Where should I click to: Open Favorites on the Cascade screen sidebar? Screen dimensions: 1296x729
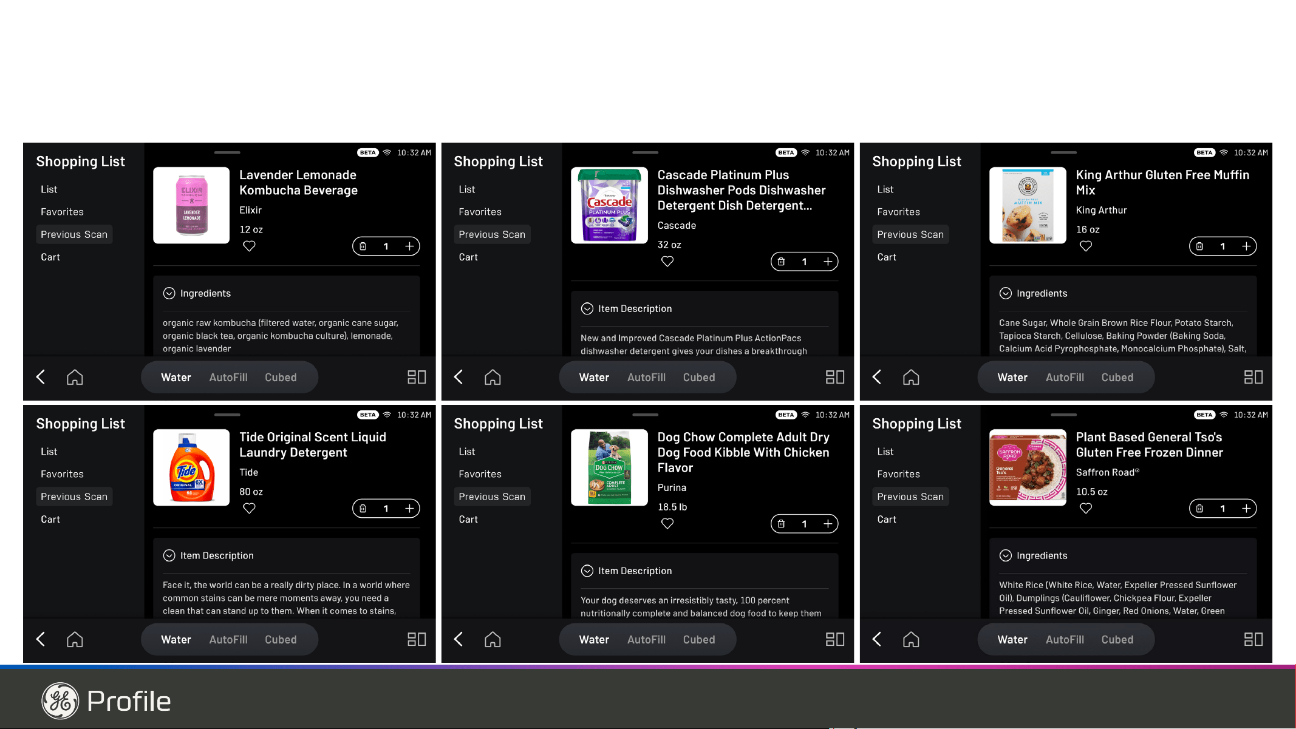(480, 212)
